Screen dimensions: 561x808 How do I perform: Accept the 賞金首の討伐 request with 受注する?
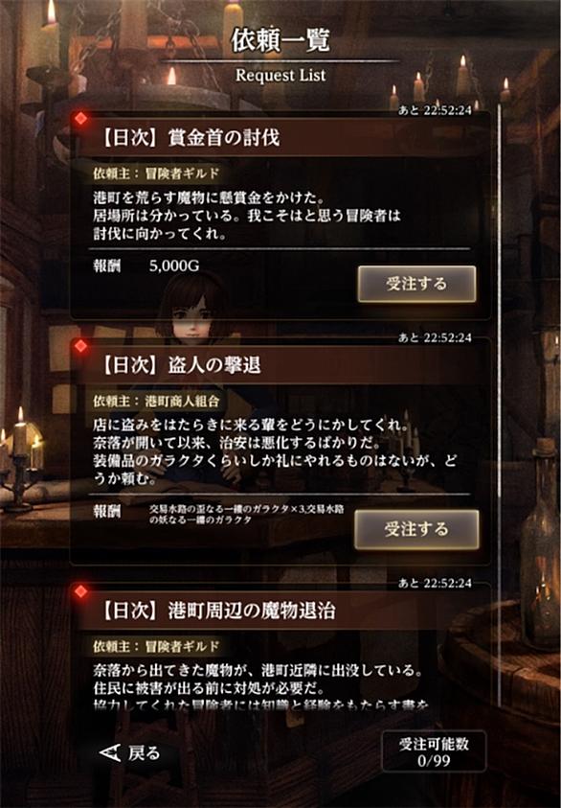pos(416,284)
